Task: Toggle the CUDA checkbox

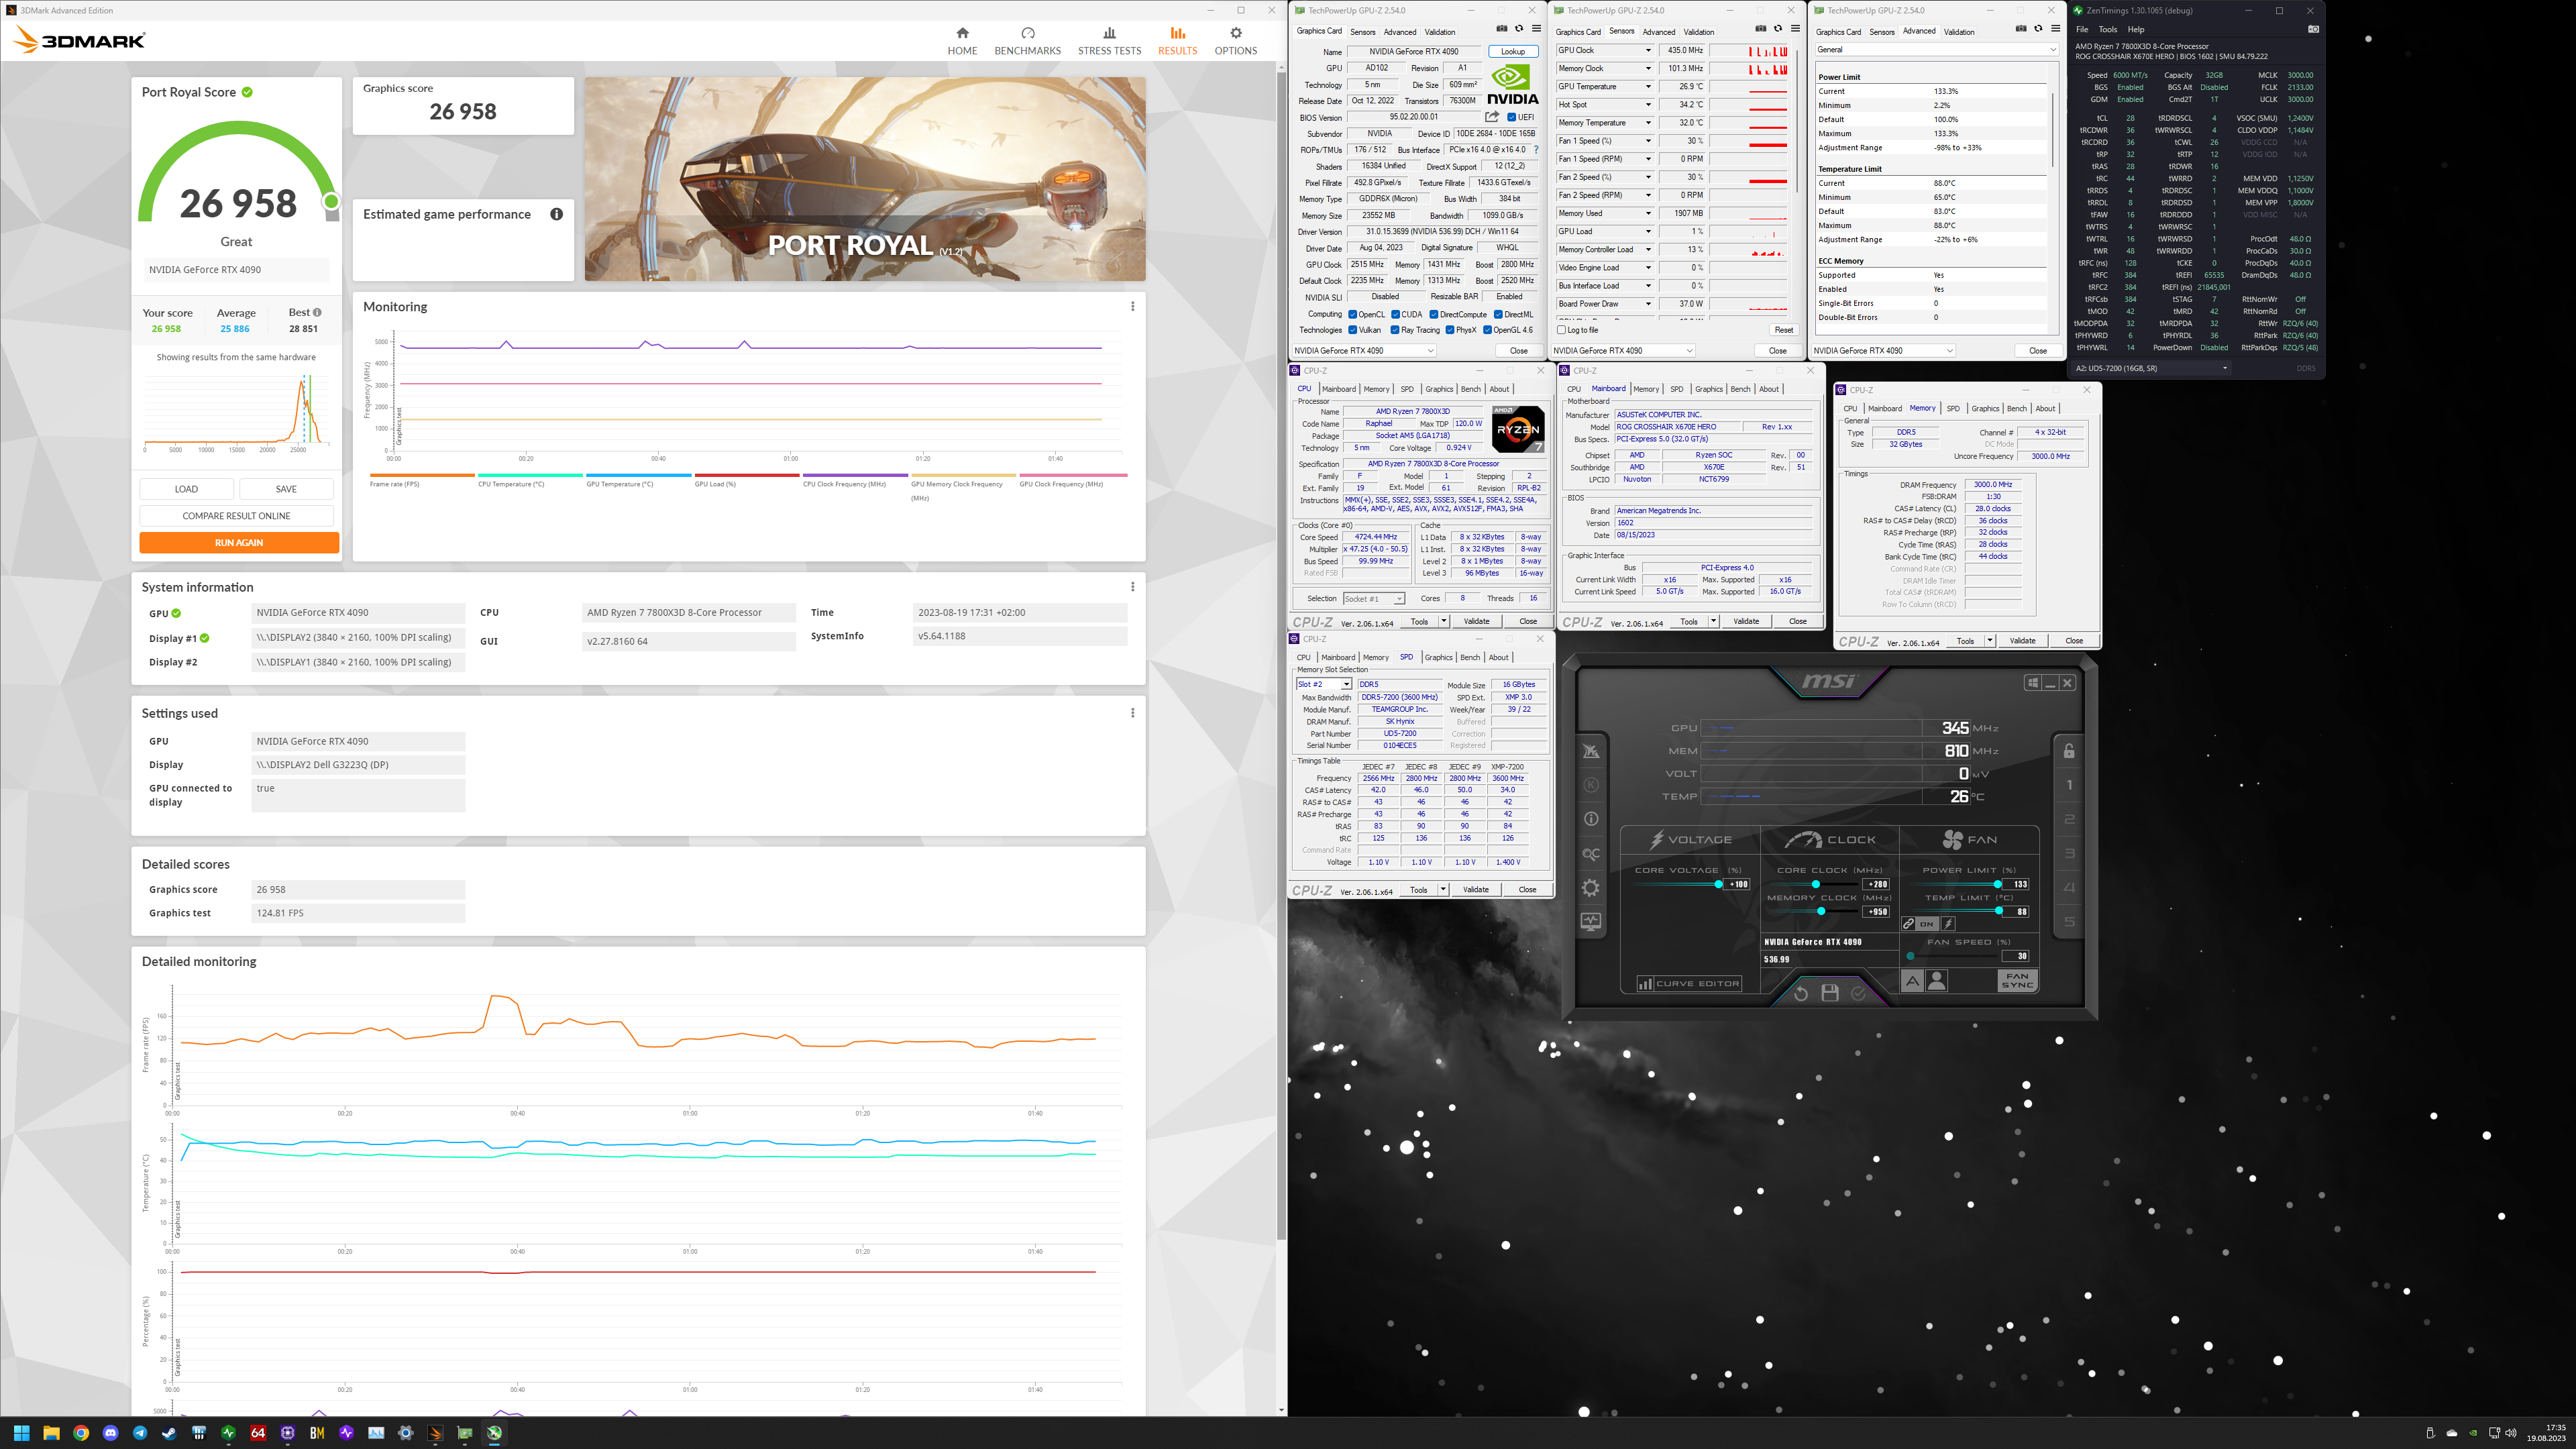Action: [x=1395, y=315]
